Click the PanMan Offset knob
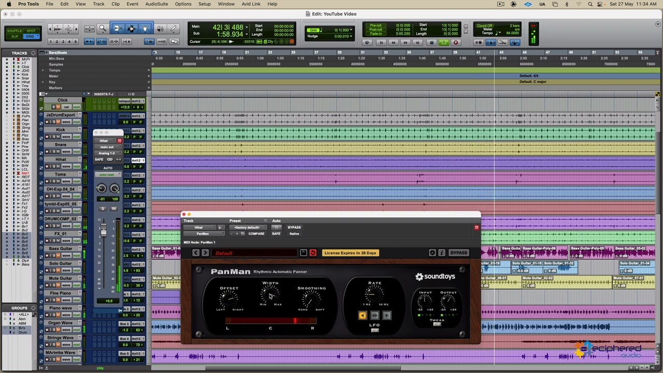 tap(228, 298)
